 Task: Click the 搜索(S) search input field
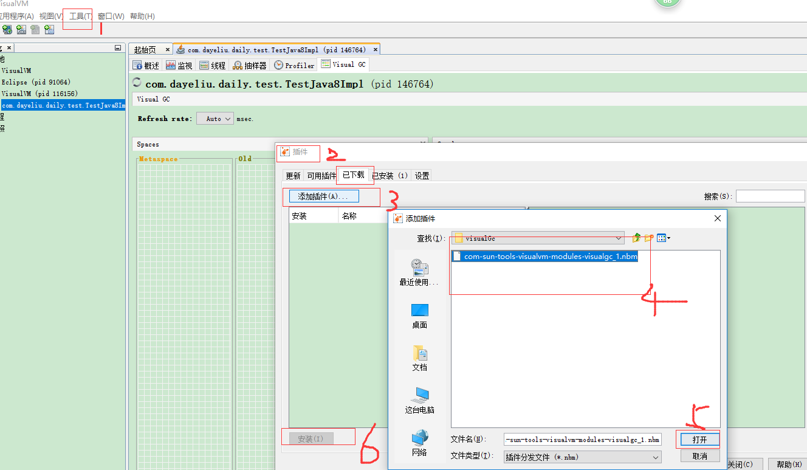click(769, 196)
